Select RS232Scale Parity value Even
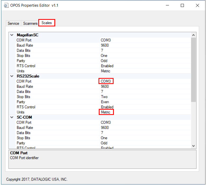The image size is (206, 185). pyautogui.click(x=105, y=102)
